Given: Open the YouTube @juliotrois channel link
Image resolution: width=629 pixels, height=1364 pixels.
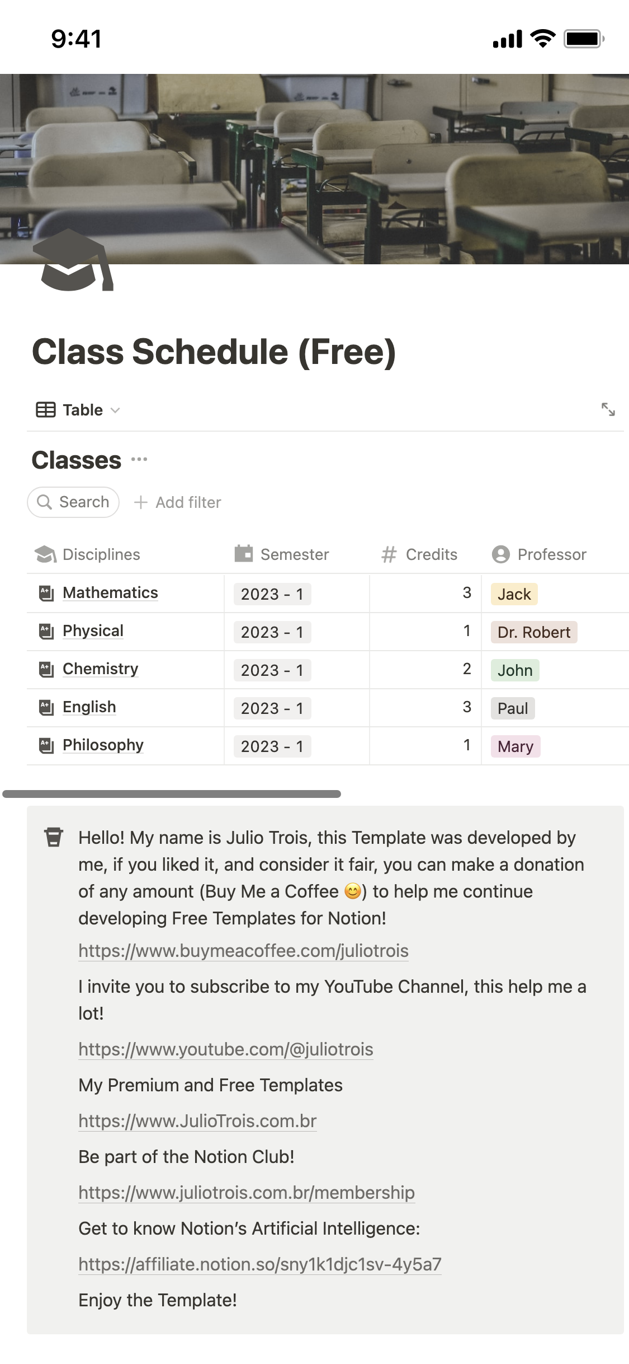Looking at the screenshot, I should [226, 1049].
